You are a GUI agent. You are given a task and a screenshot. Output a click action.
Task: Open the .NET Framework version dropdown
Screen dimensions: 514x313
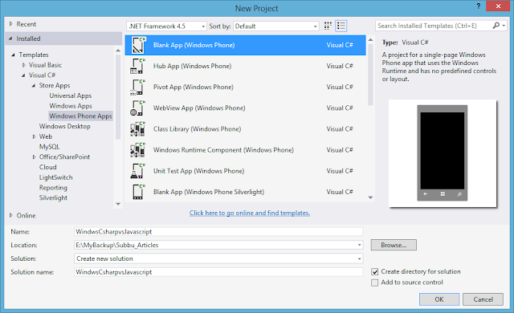pos(166,26)
